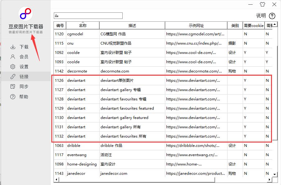The image size is (281, 185).
Task: Click the 描述 column header
Action: [132, 25]
